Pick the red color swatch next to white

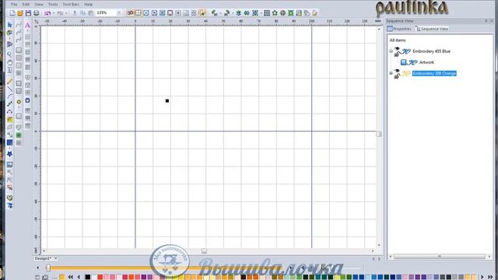100,277
